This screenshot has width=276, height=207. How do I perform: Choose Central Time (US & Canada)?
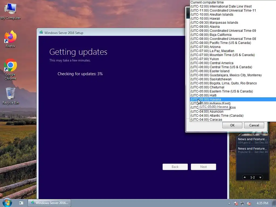click(233, 67)
